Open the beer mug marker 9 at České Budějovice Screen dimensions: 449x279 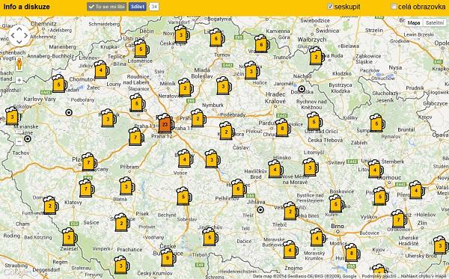pos(168,258)
